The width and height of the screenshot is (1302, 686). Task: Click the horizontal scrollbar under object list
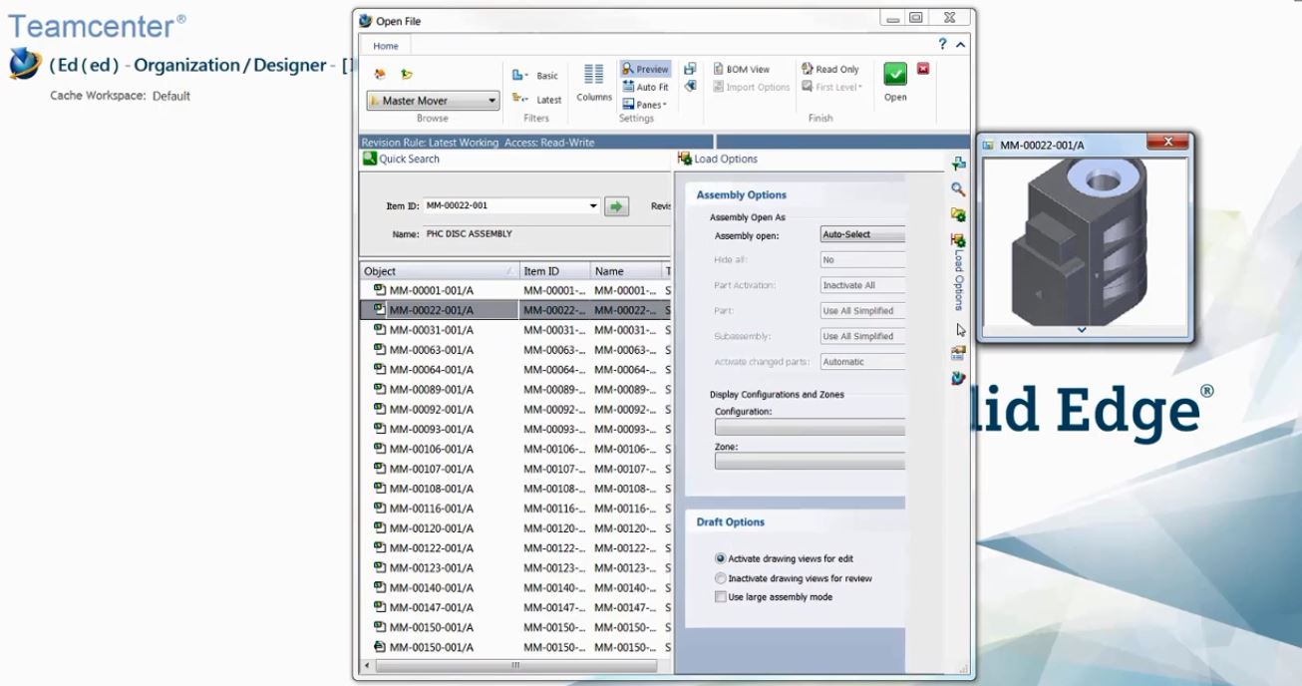click(515, 665)
